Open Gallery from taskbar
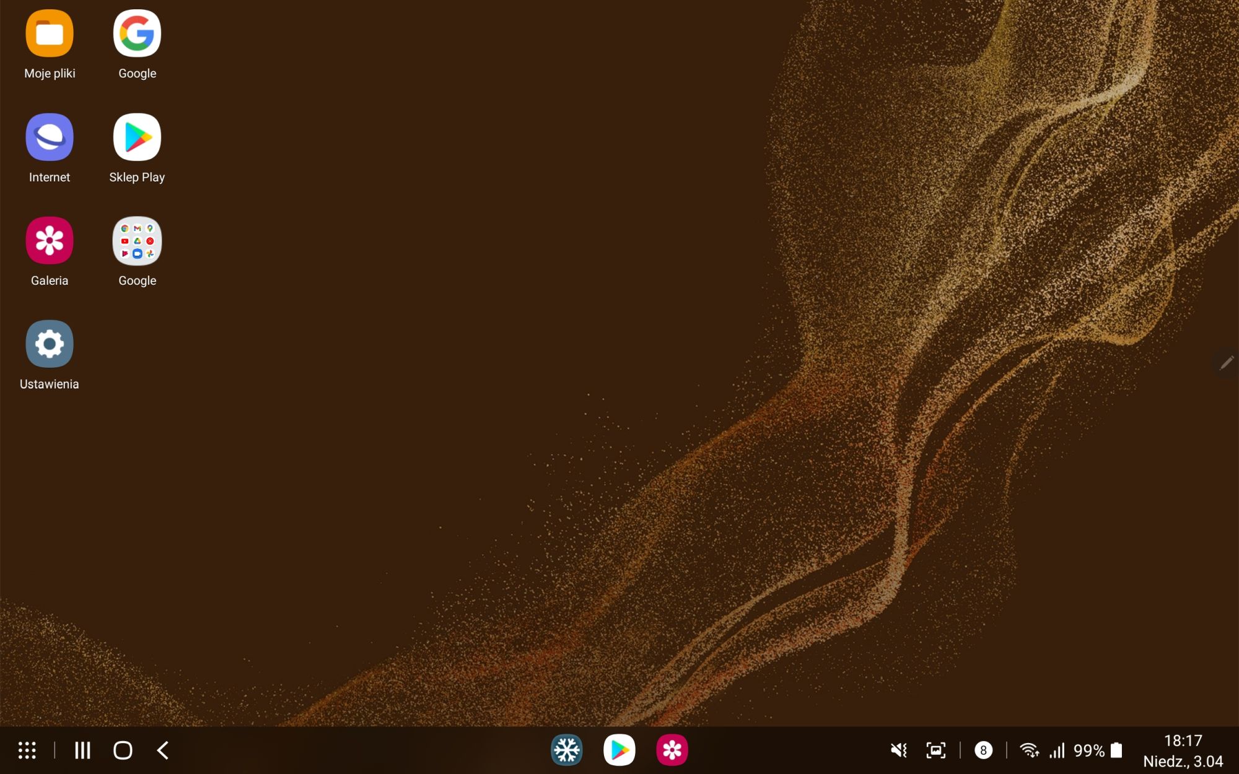 [x=672, y=750]
